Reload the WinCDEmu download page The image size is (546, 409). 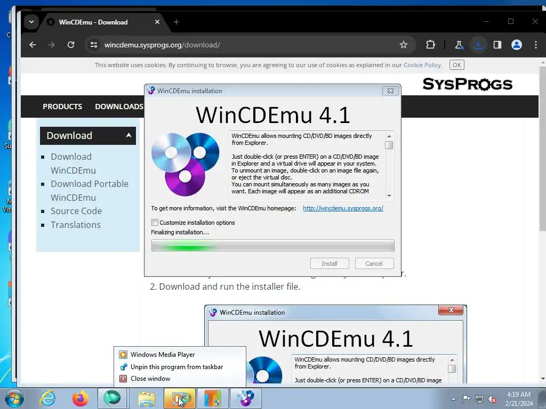pos(71,45)
